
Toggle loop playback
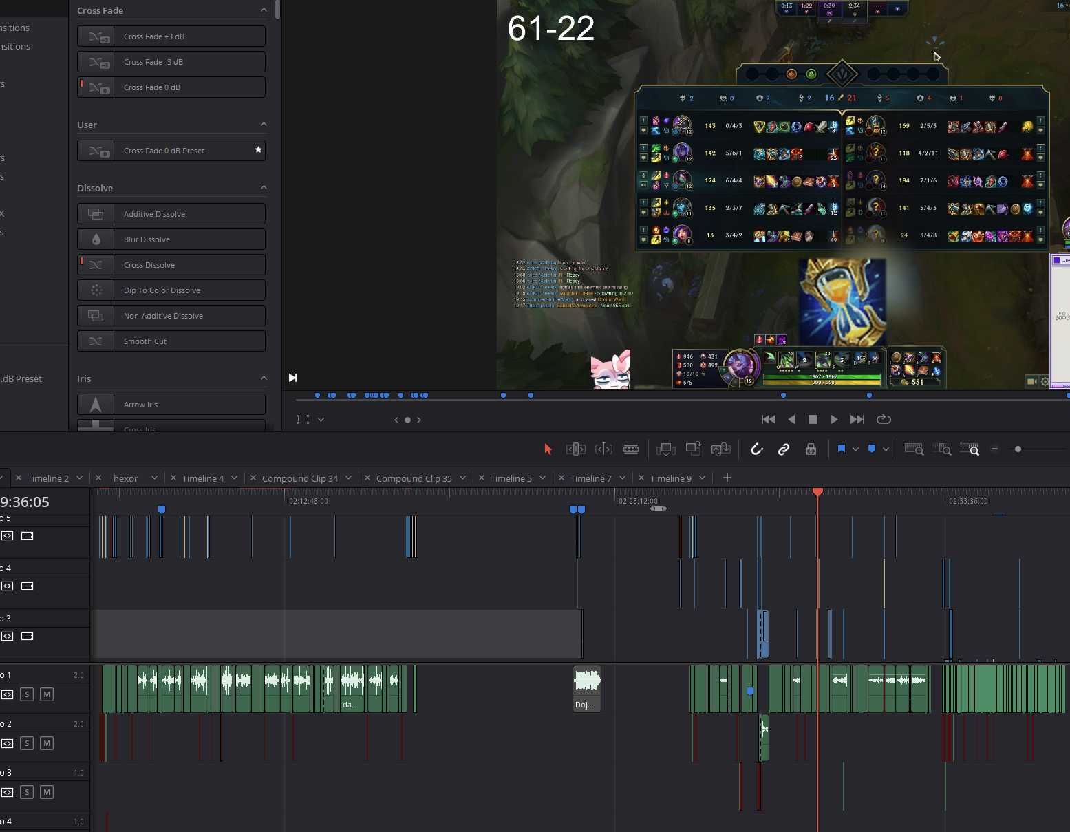pyautogui.click(x=884, y=419)
